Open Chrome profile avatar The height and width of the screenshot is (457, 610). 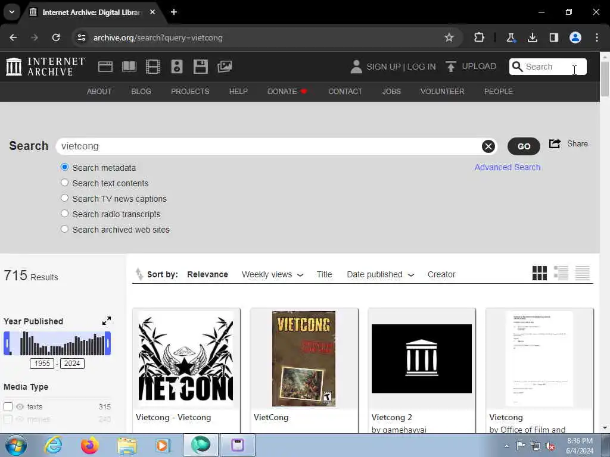click(x=575, y=37)
